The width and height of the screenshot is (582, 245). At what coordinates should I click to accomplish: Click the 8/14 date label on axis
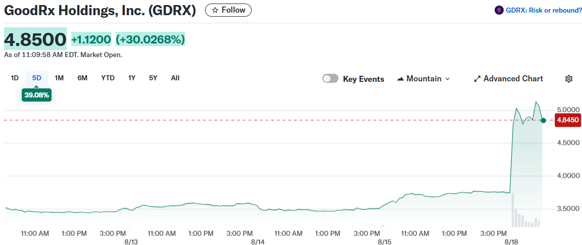click(x=258, y=241)
